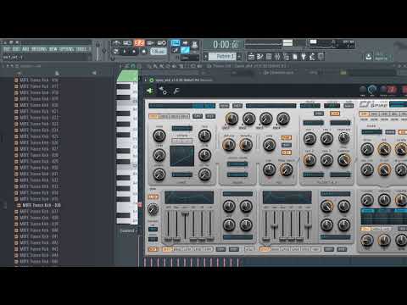
Task: Open the Channel rack view icon
Action: (269, 57)
